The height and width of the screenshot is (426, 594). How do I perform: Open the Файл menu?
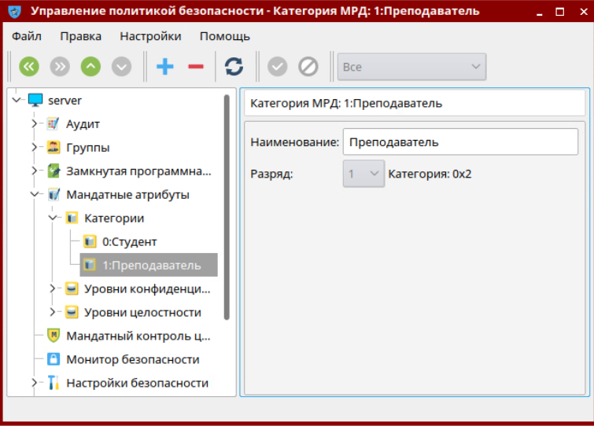click(x=27, y=36)
